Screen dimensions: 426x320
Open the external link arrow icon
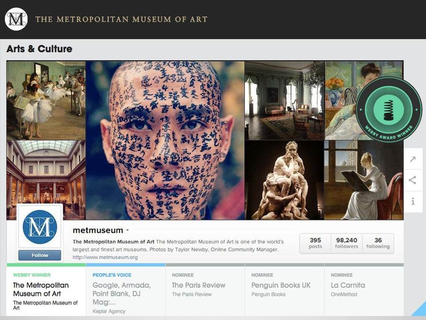413,159
